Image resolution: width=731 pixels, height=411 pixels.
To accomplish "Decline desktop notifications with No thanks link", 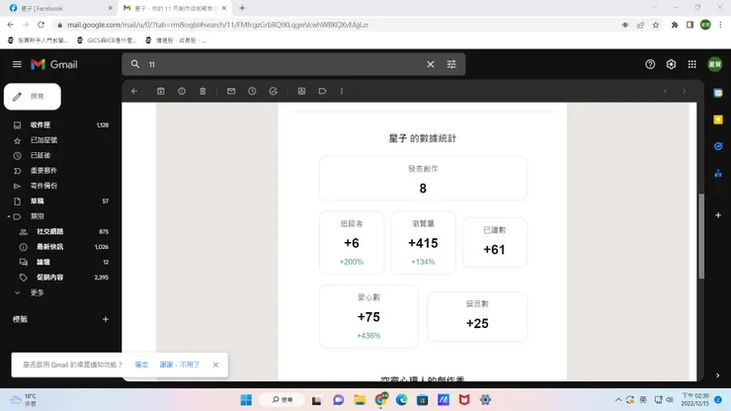I will 180,365.
